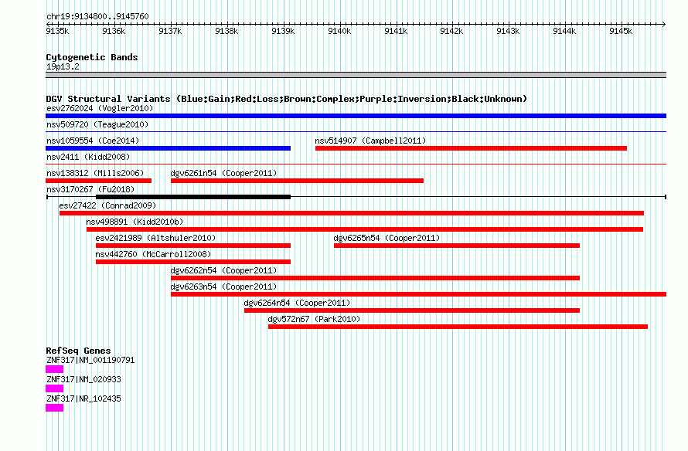Select ZNF317|NM_001190791 magenta gene block
This screenshot has height=451, width=688.
click(x=54, y=369)
